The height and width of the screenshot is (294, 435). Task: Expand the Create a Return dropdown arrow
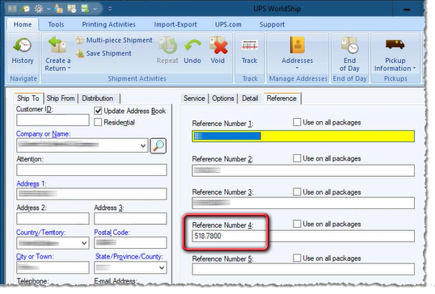(70, 68)
